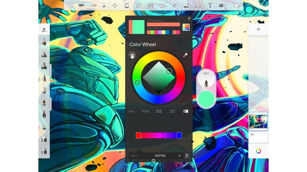Toggle visibility of the background layer
Image resolution: width=307 pixels, height=172 pixels.
pyautogui.click(x=252, y=134)
